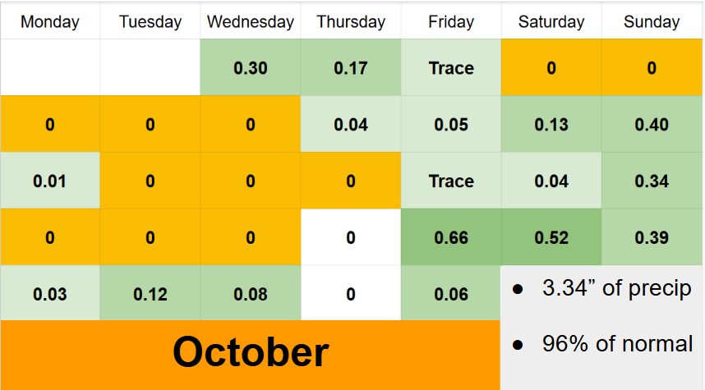Click the Friday column header

coord(451,21)
